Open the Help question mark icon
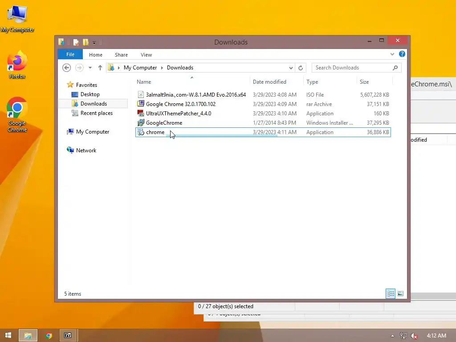The width and height of the screenshot is (456, 342). coord(402,54)
